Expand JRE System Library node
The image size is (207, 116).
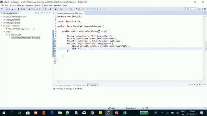tap(4, 29)
